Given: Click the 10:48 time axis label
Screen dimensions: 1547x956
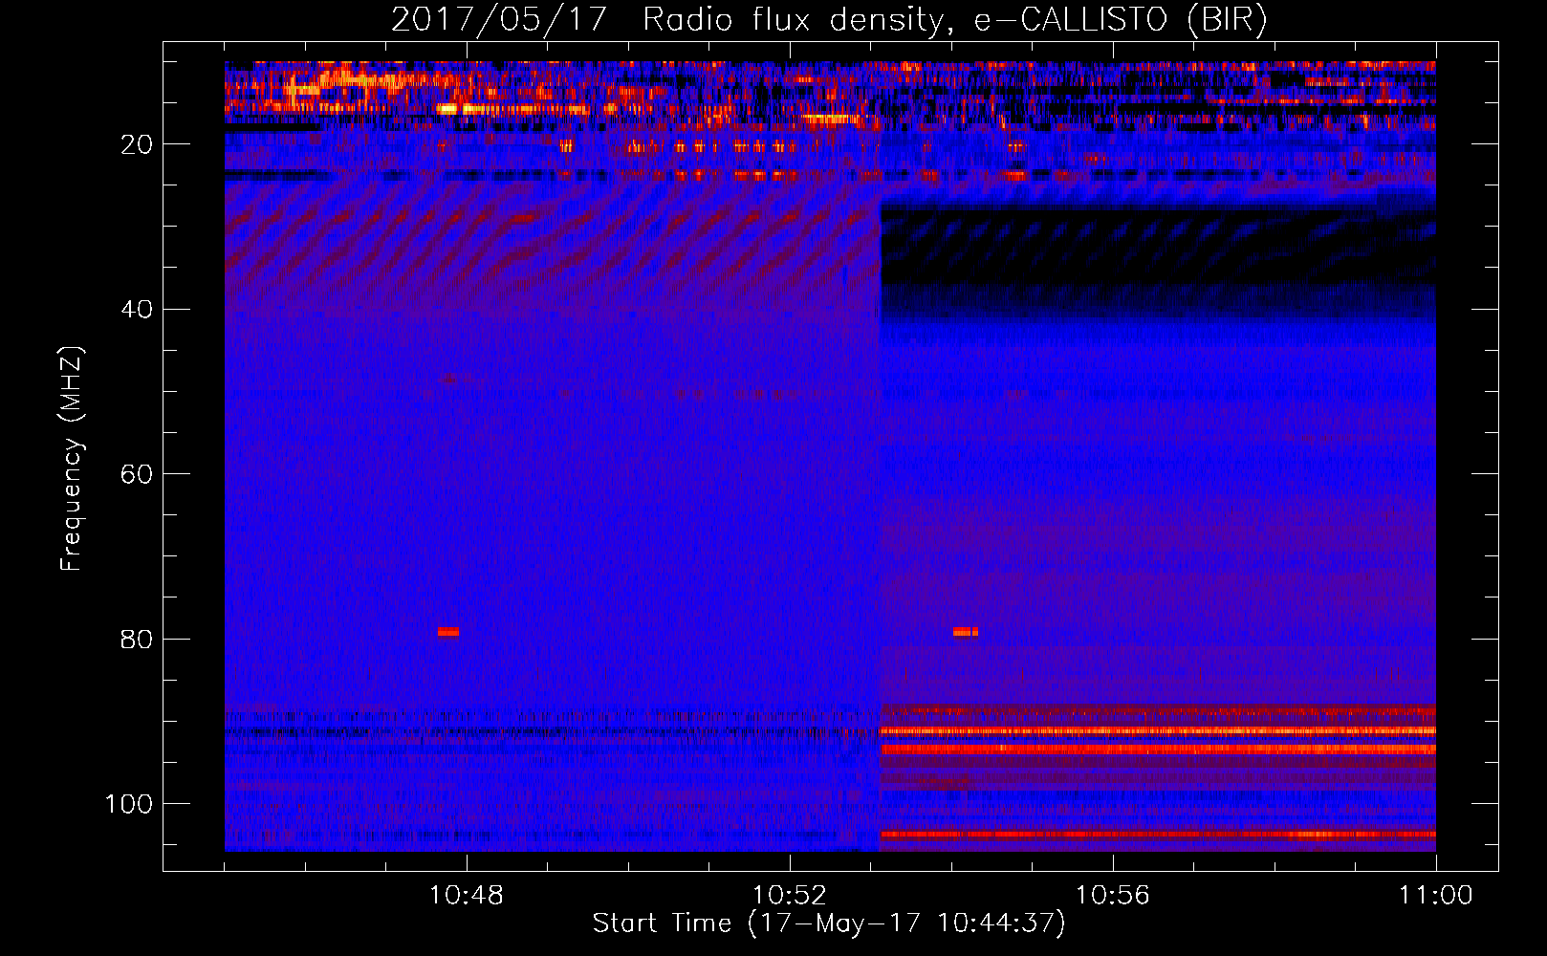Looking at the screenshot, I should point(467,896).
